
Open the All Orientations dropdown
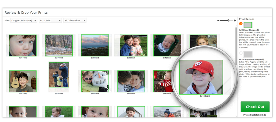pyautogui.click(x=75, y=20)
